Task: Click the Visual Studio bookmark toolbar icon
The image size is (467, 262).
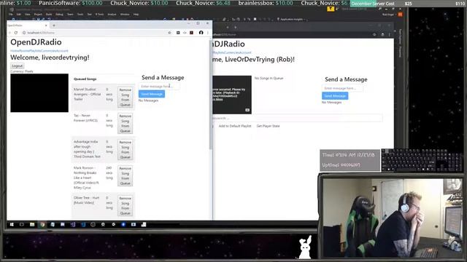Action: tap(255, 19)
